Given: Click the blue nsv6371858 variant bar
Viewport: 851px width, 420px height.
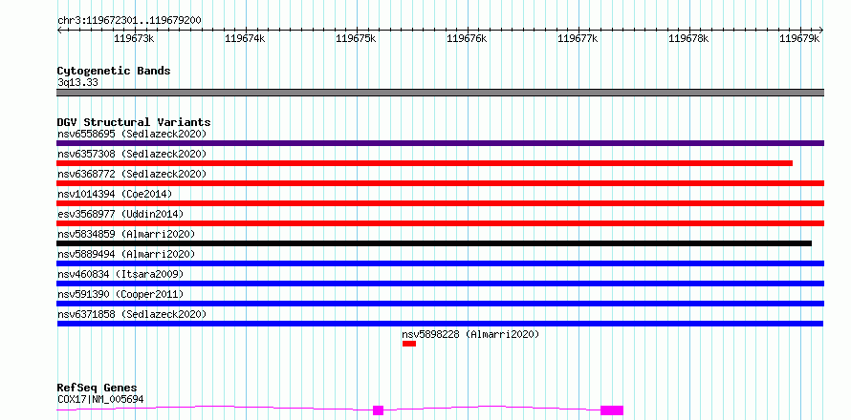Looking at the screenshot, I should [x=440, y=324].
